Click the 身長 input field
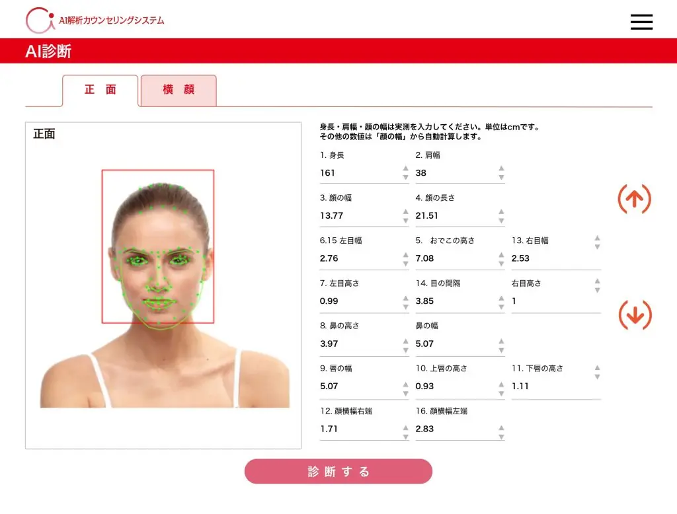The height and width of the screenshot is (514, 677). 357,173
